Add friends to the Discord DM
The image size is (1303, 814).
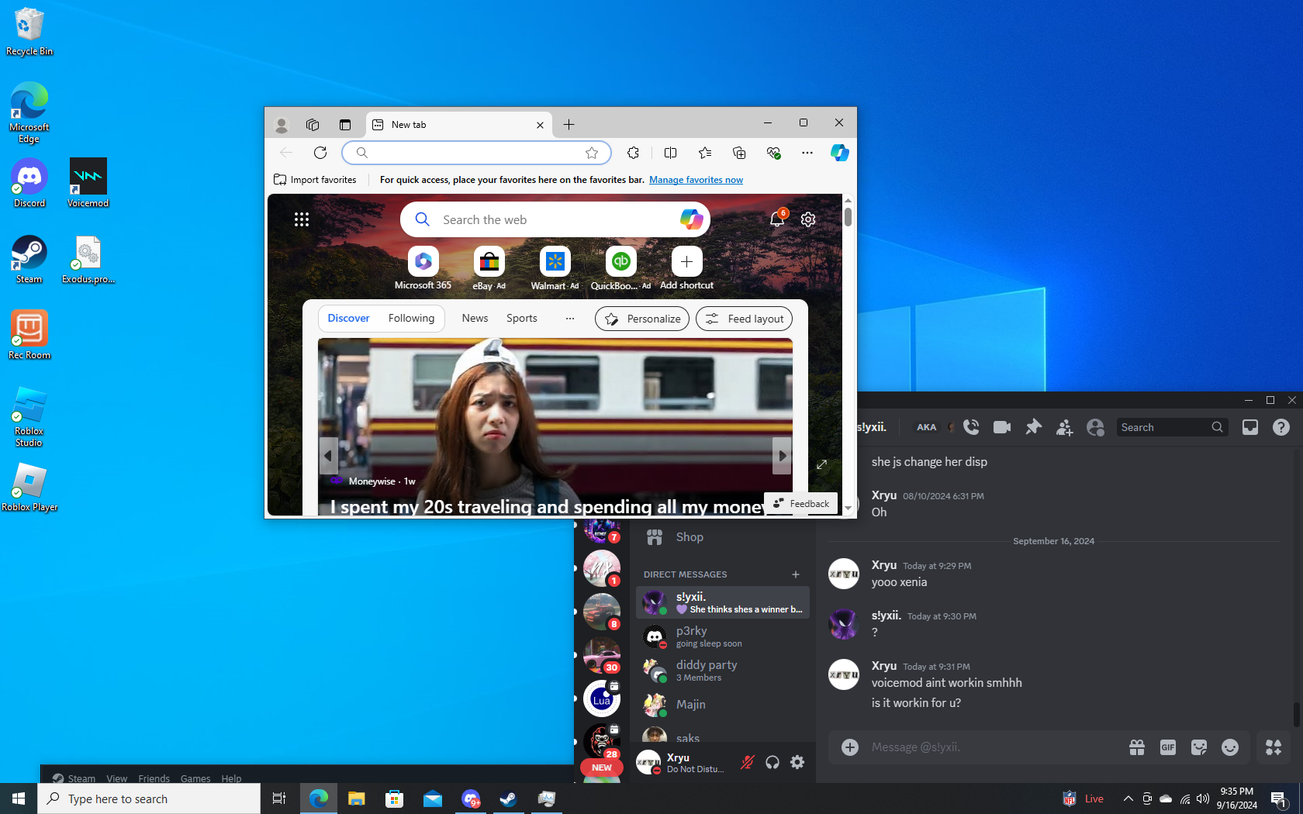[1064, 427]
